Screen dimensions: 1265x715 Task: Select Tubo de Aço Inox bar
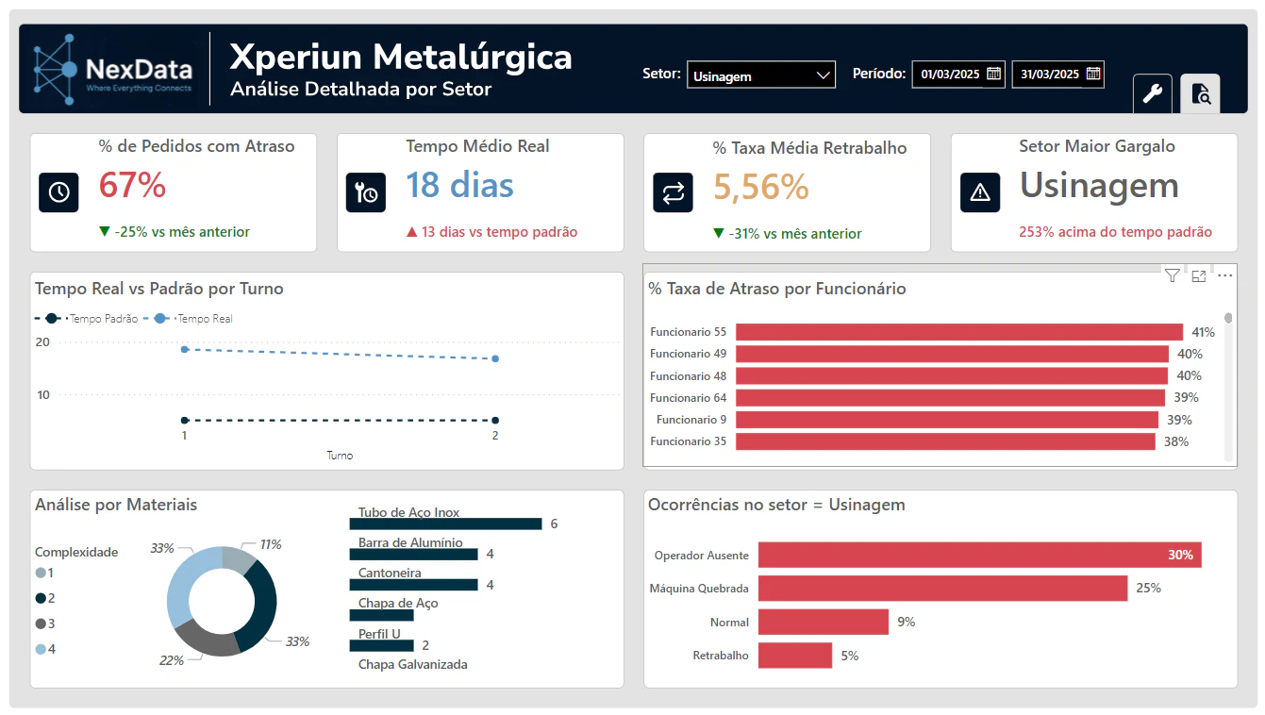tap(445, 524)
